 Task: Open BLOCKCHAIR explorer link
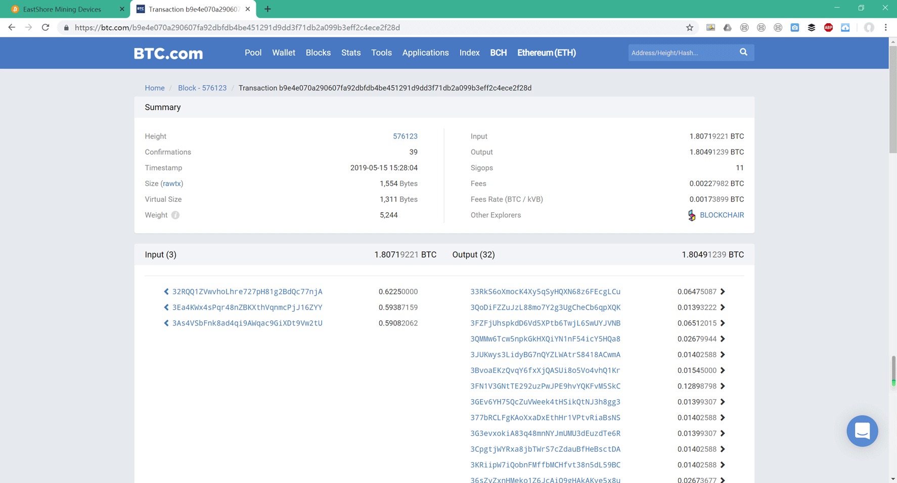coord(722,215)
